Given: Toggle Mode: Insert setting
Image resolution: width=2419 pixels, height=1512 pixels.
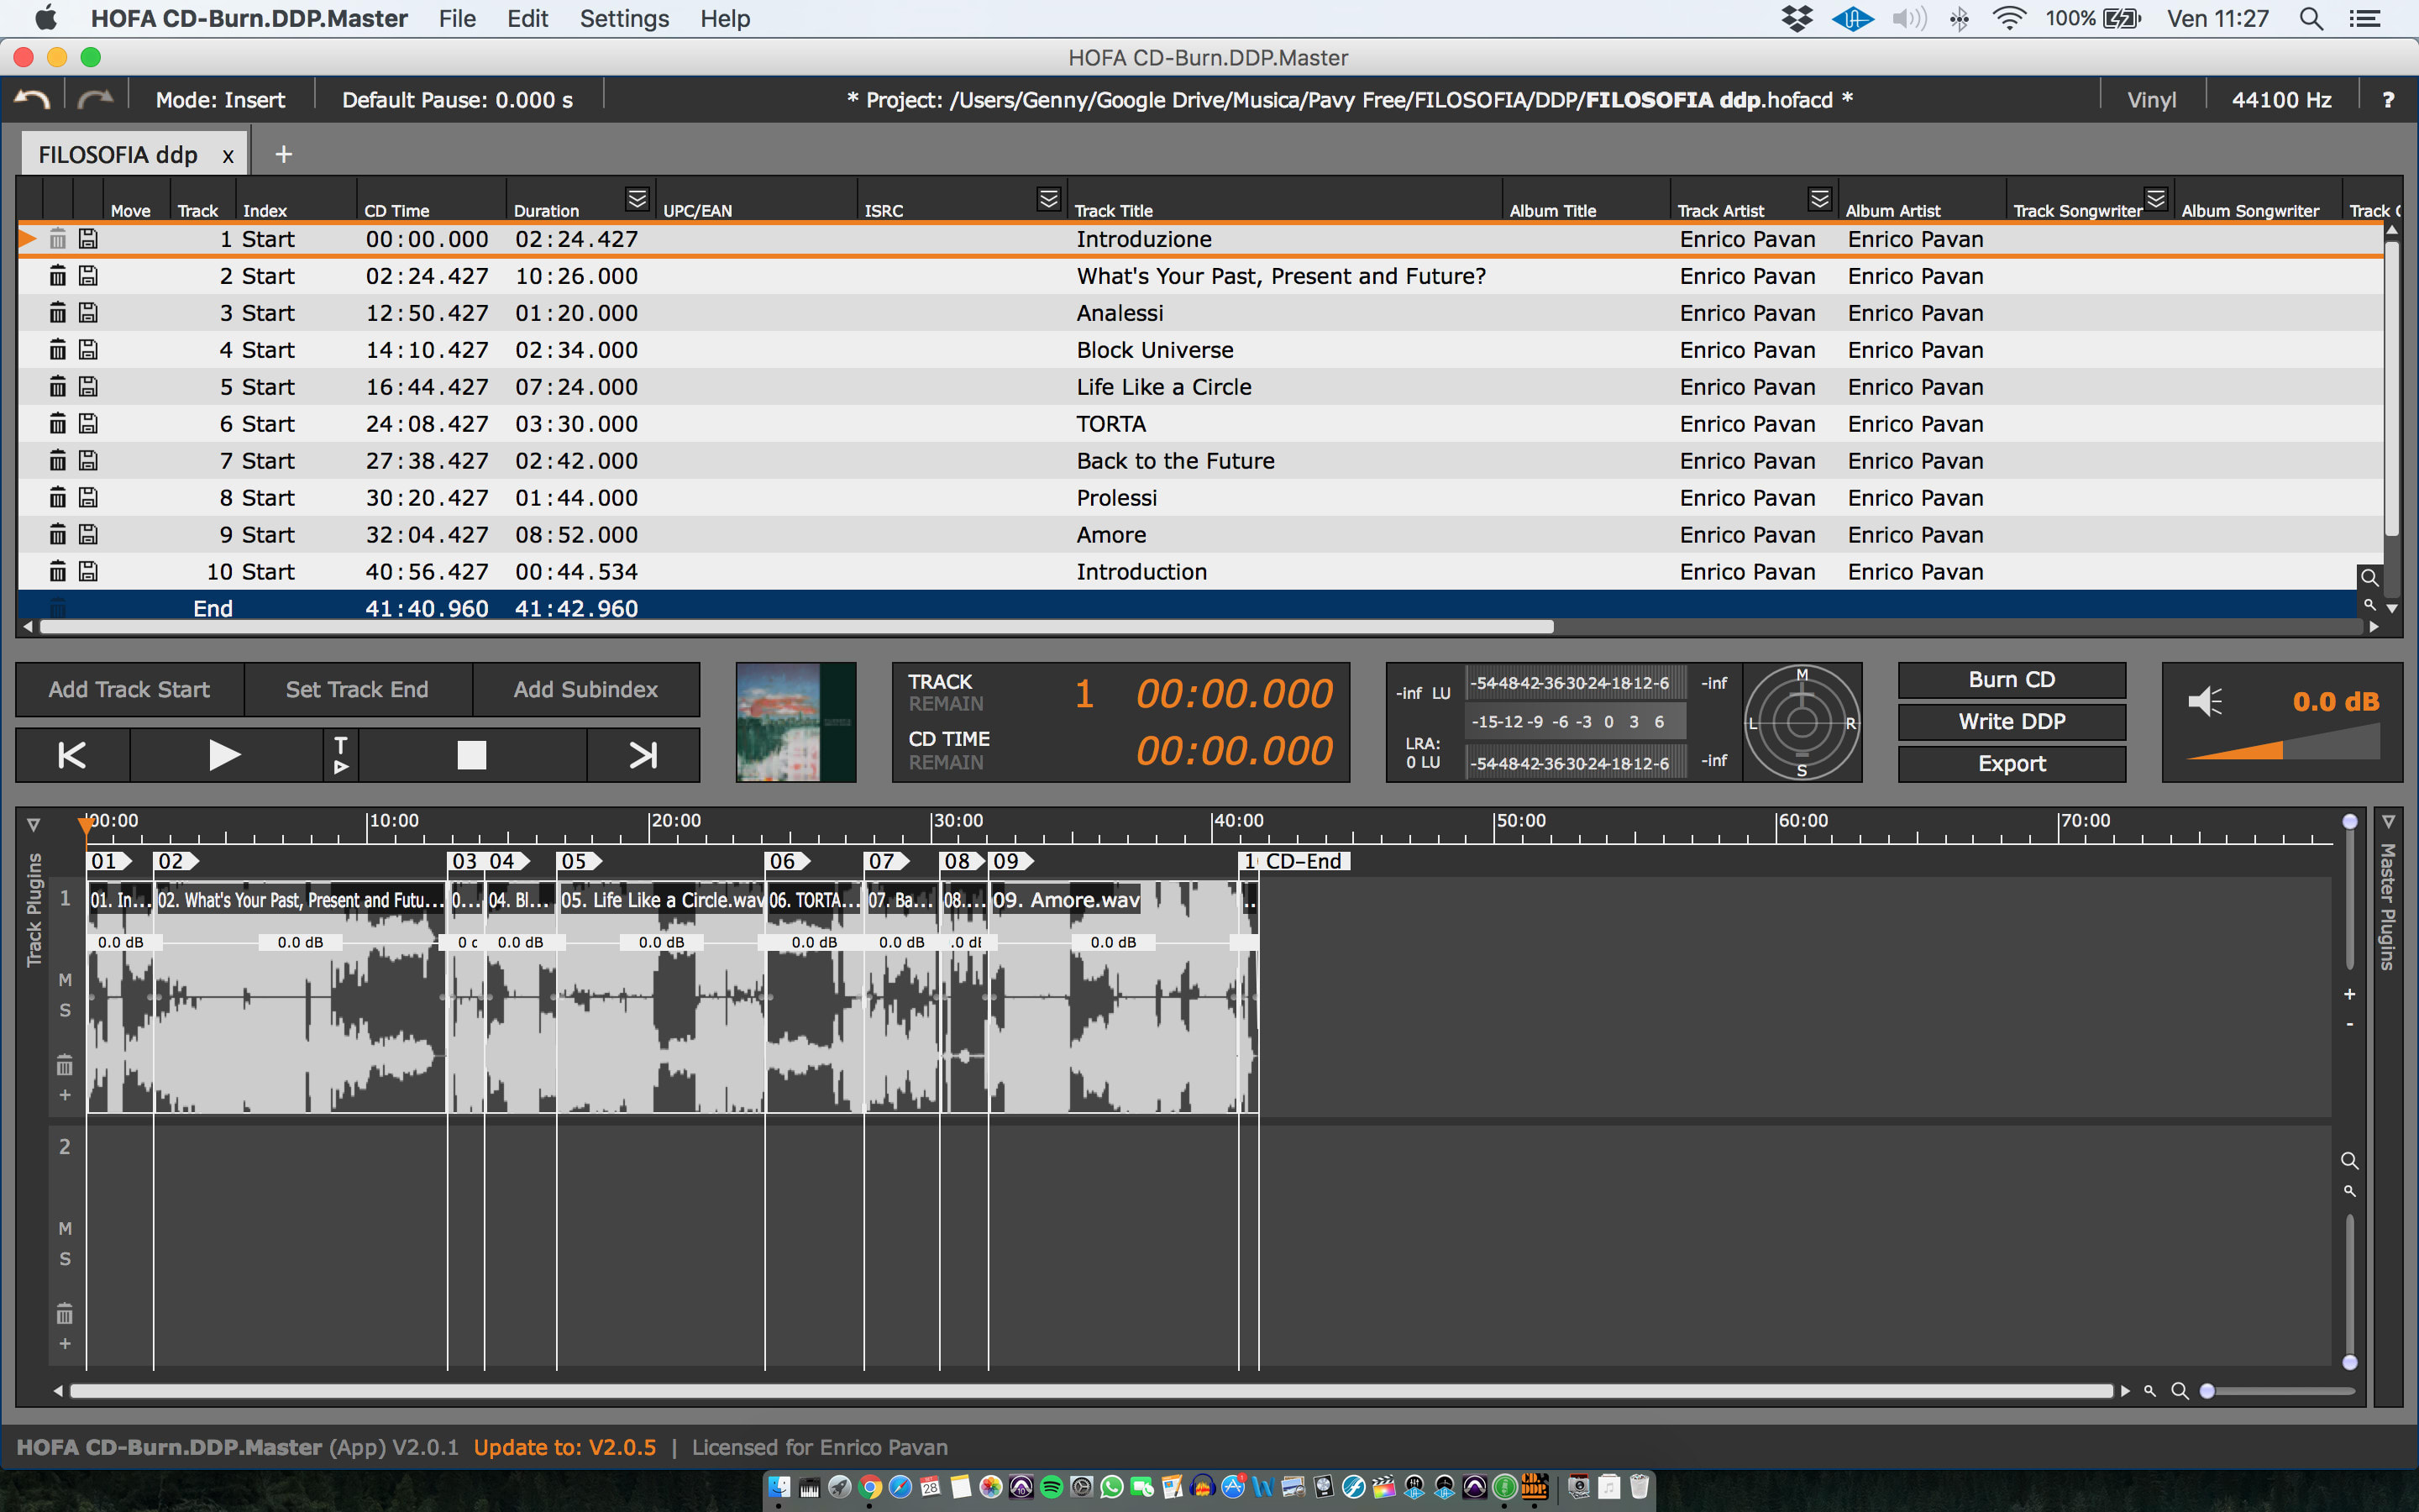Looking at the screenshot, I should coord(220,100).
